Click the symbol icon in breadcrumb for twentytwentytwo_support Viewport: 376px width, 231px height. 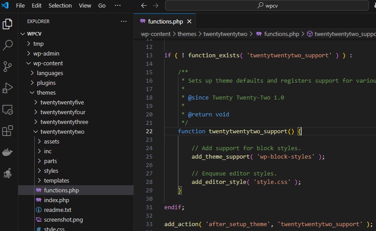pyautogui.click(x=310, y=34)
